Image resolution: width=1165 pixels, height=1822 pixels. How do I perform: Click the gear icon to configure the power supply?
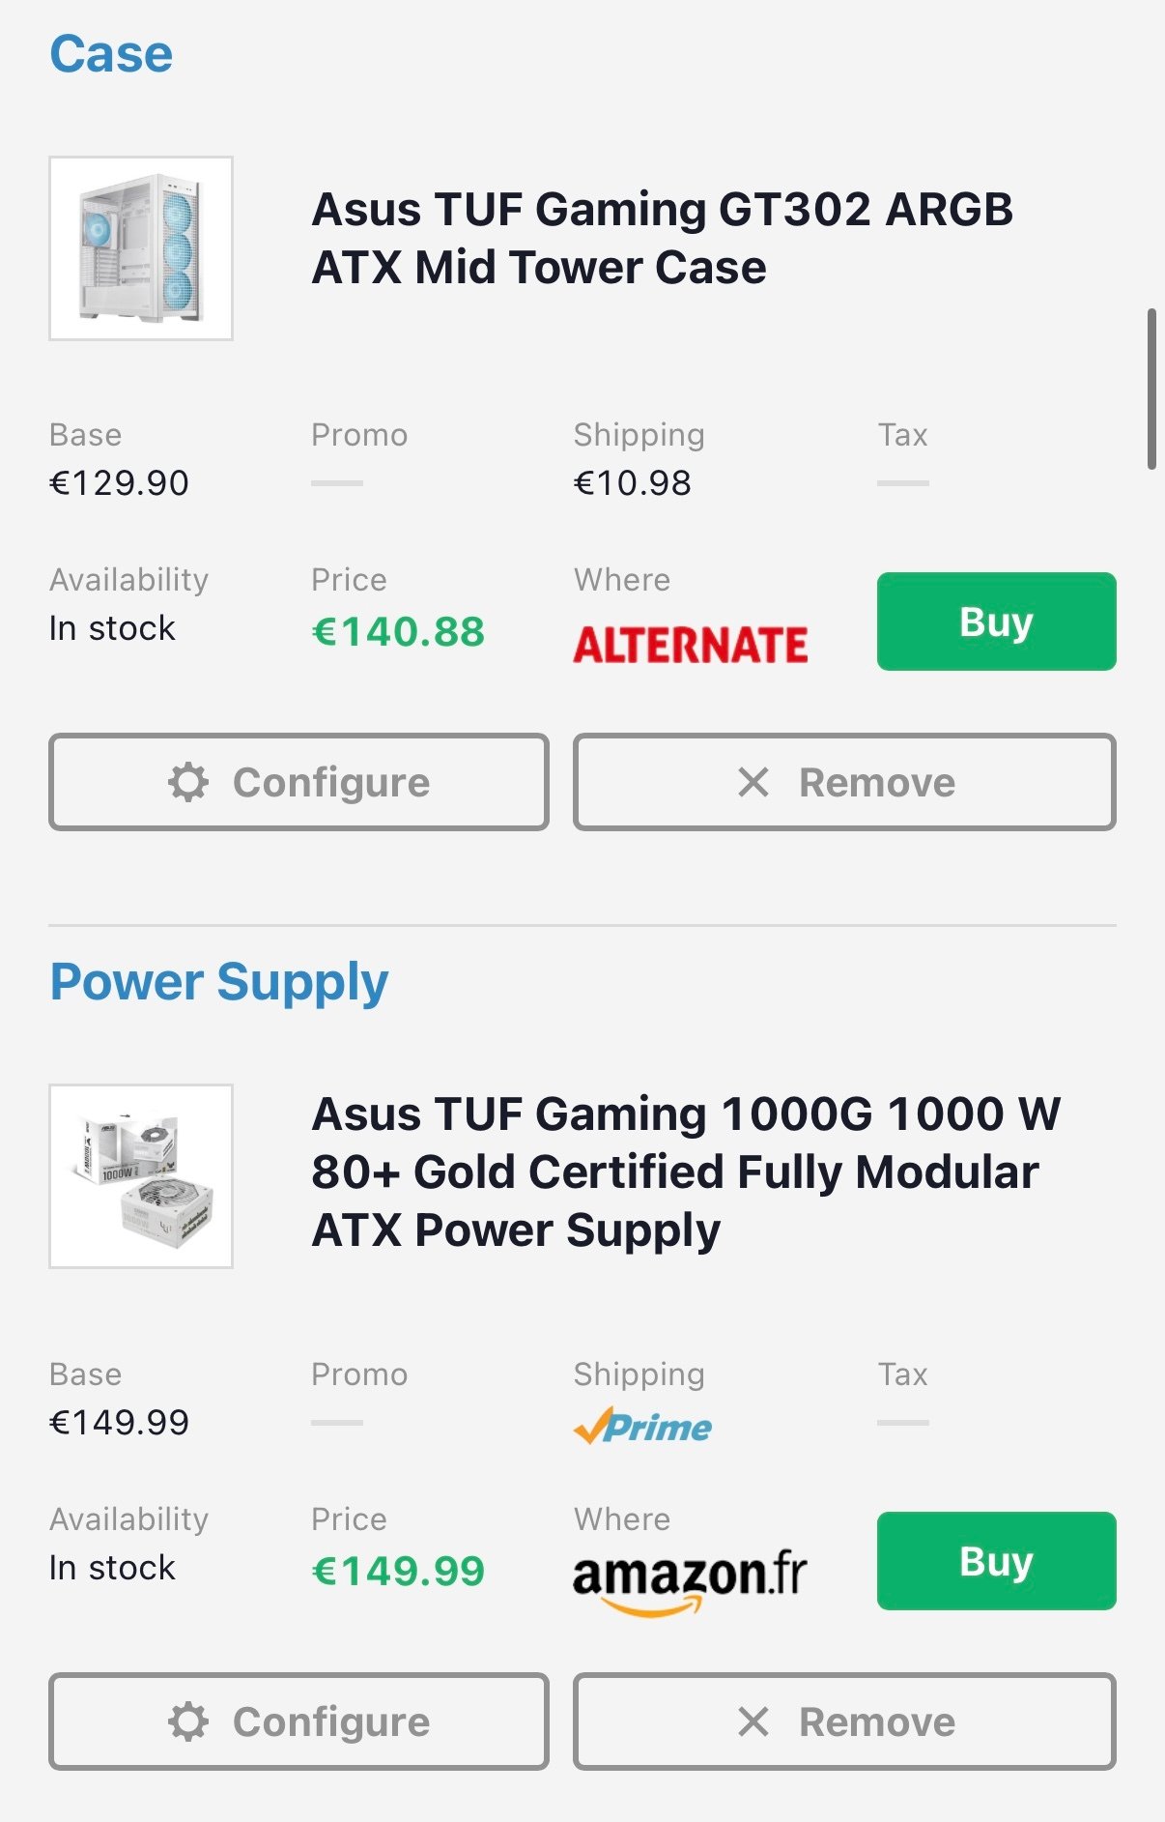tap(188, 1721)
